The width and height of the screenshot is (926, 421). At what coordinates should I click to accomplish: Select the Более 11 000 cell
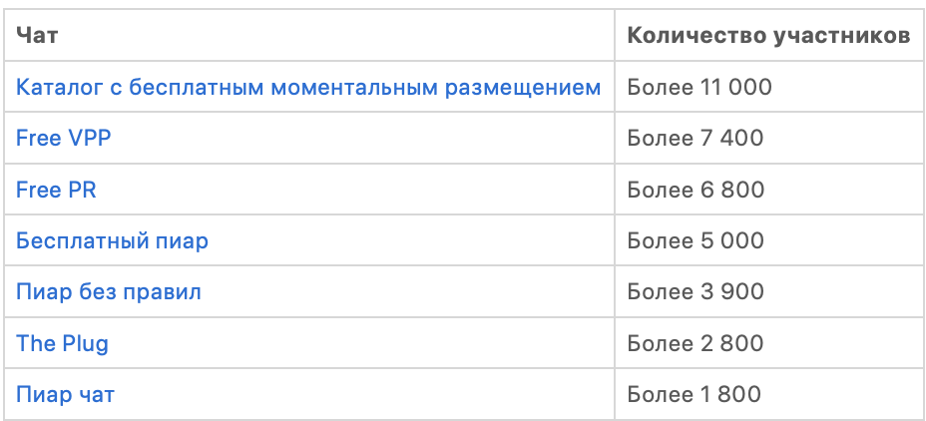pyautogui.click(x=698, y=88)
